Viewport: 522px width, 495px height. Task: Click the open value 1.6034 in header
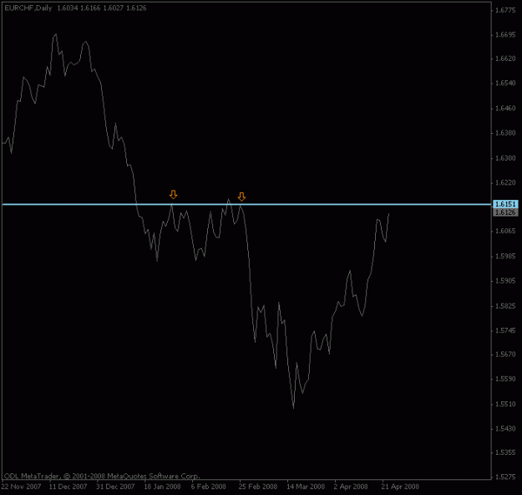point(68,8)
